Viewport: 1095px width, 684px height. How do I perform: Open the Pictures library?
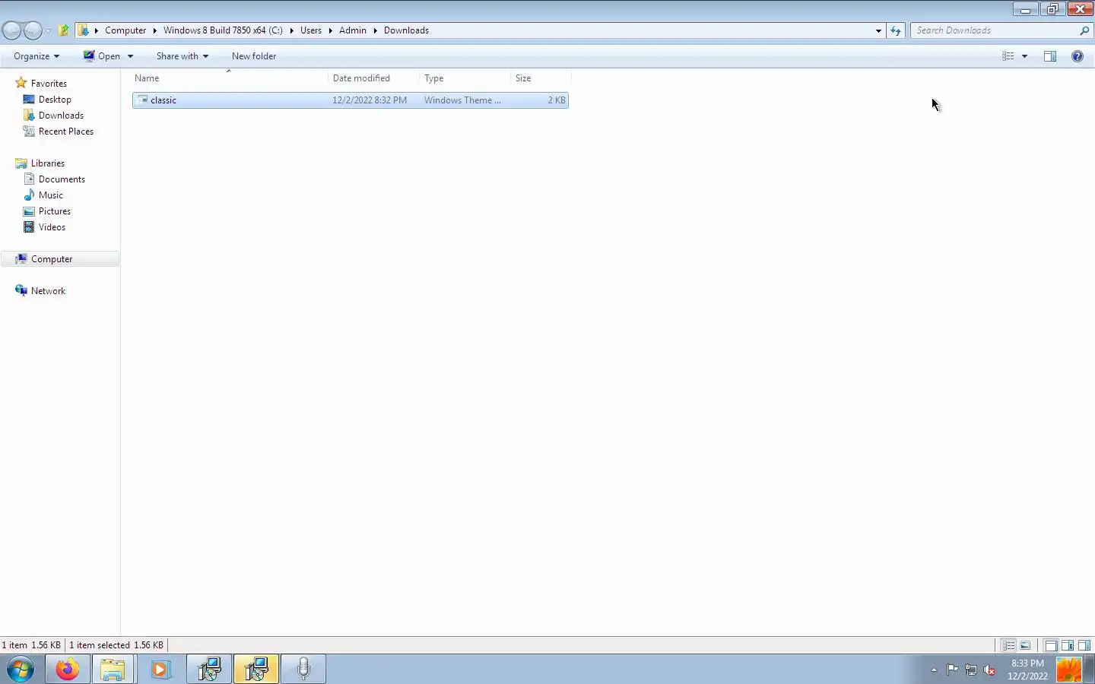coord(55,211)
